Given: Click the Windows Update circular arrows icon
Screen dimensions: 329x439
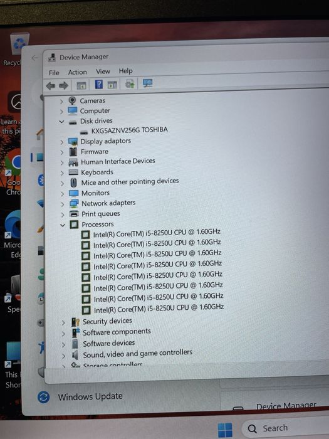Looking at the screenshot, I should coord(44,397).
